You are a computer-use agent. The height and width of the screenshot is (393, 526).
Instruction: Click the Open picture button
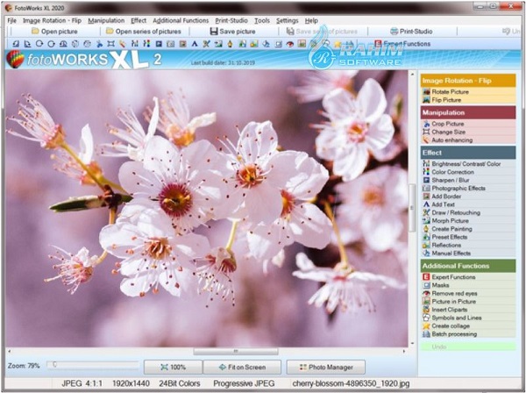pyautogui.click(x=54, y=32)
